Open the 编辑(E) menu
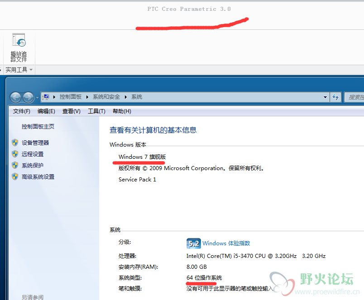Image resolution: width=364 pixels, height=300 pixels. [46, 111]
